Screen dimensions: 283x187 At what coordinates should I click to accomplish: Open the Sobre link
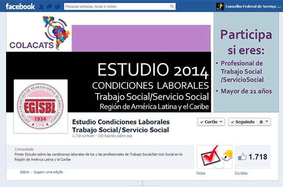[x=24, y=172]
